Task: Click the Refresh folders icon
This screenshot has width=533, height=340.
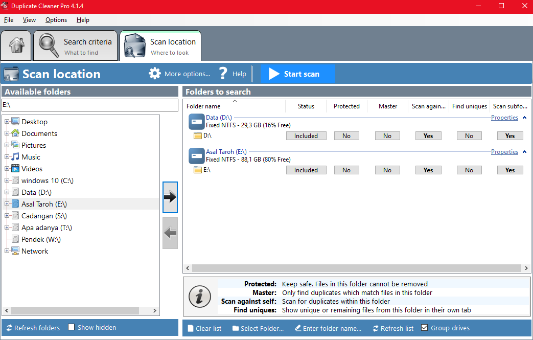Action: (9, 328)
